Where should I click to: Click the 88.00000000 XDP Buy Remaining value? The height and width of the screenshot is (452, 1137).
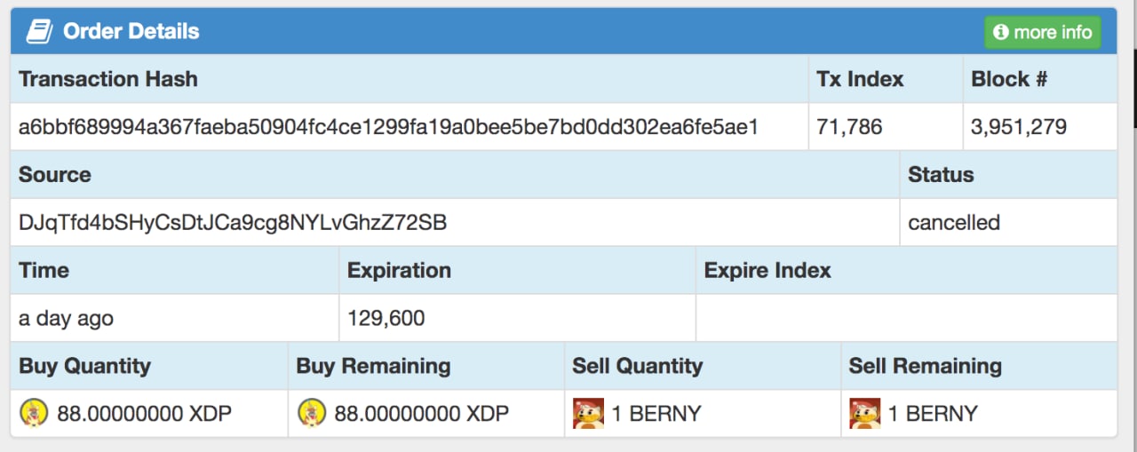(x=422, y=414)
